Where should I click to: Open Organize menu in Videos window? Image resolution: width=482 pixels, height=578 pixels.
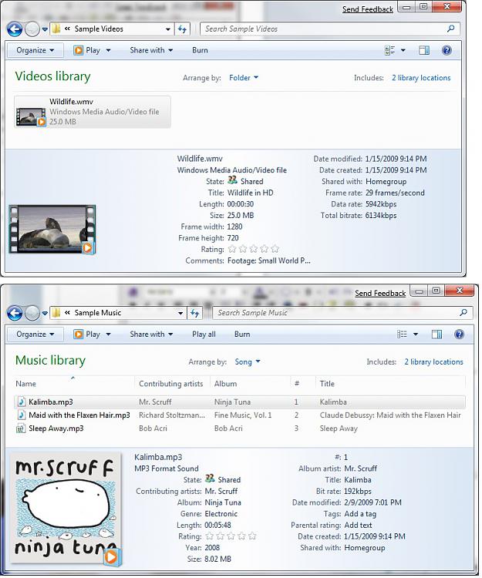[35, 50]
